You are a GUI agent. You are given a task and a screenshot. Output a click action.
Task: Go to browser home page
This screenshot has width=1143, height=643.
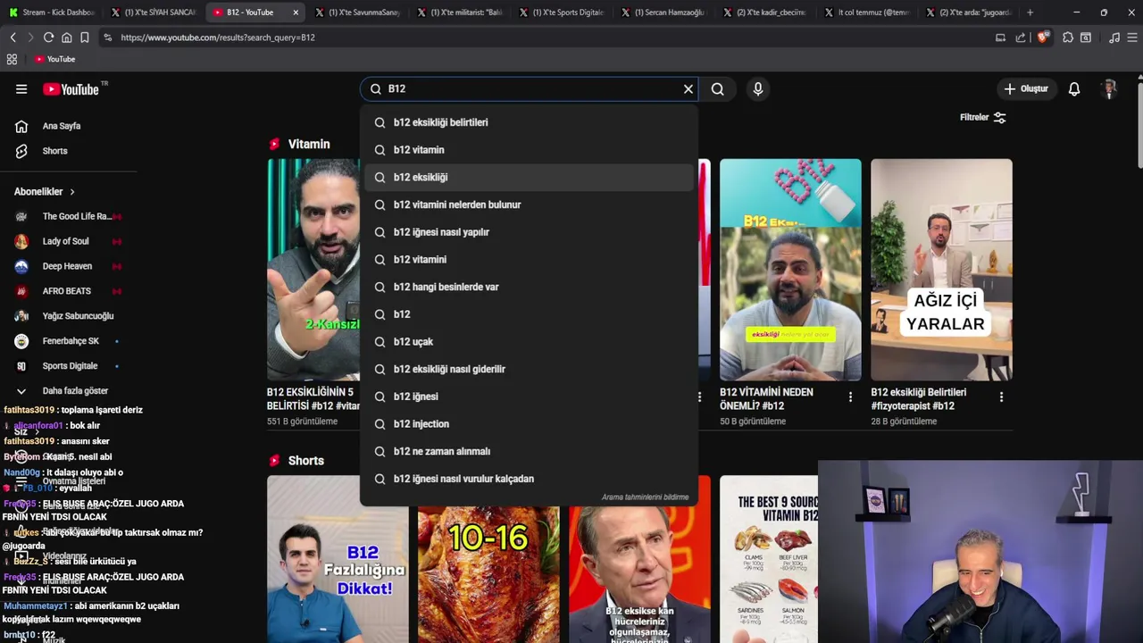click(66, 38)
